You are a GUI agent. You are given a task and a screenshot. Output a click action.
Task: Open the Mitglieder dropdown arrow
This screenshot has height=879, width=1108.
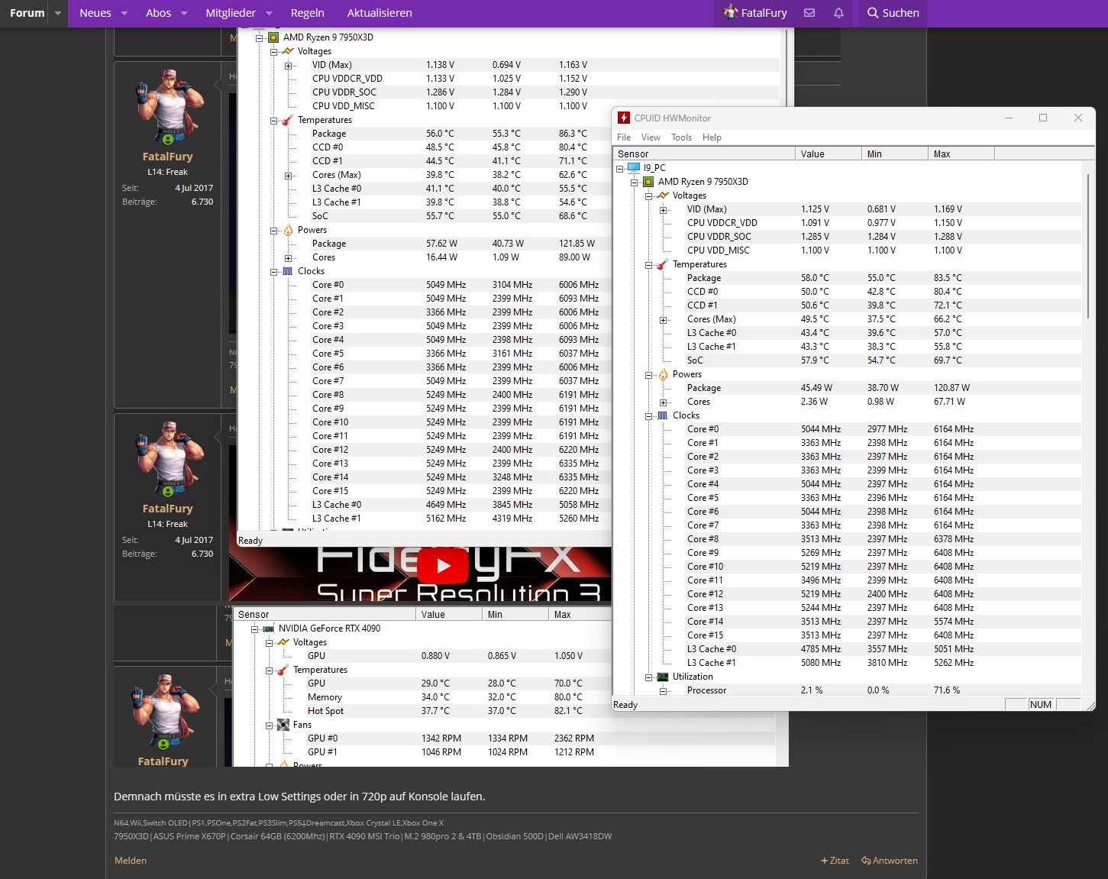click(268, 13)
